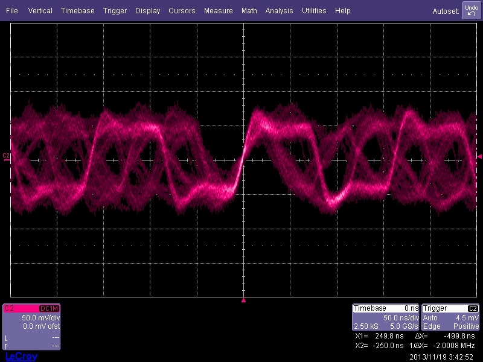
Task: Click the 5.0 GS/s sample rate value
Action: [404, 326]
